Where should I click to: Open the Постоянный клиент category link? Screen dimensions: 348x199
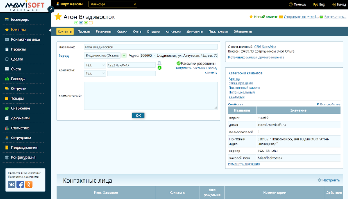point(244,87)
